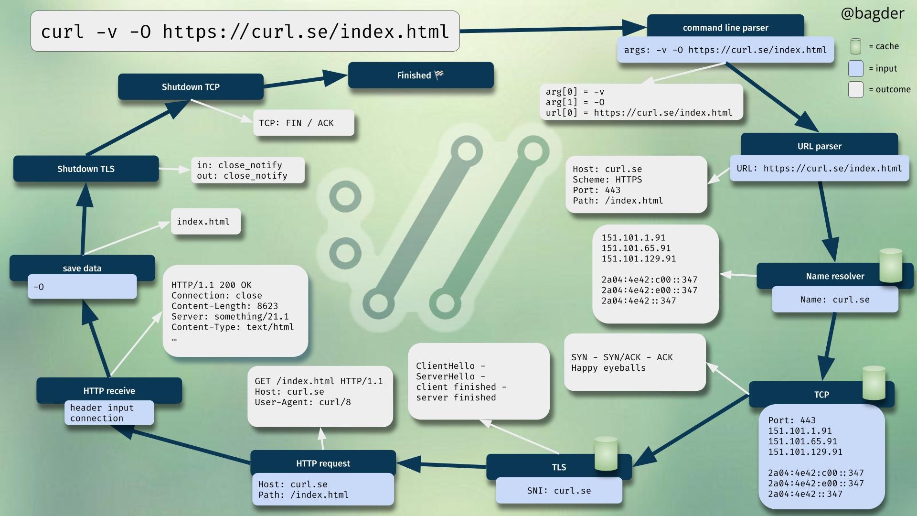
Task: Click the @bagder handle text
Action: point(872,13)
